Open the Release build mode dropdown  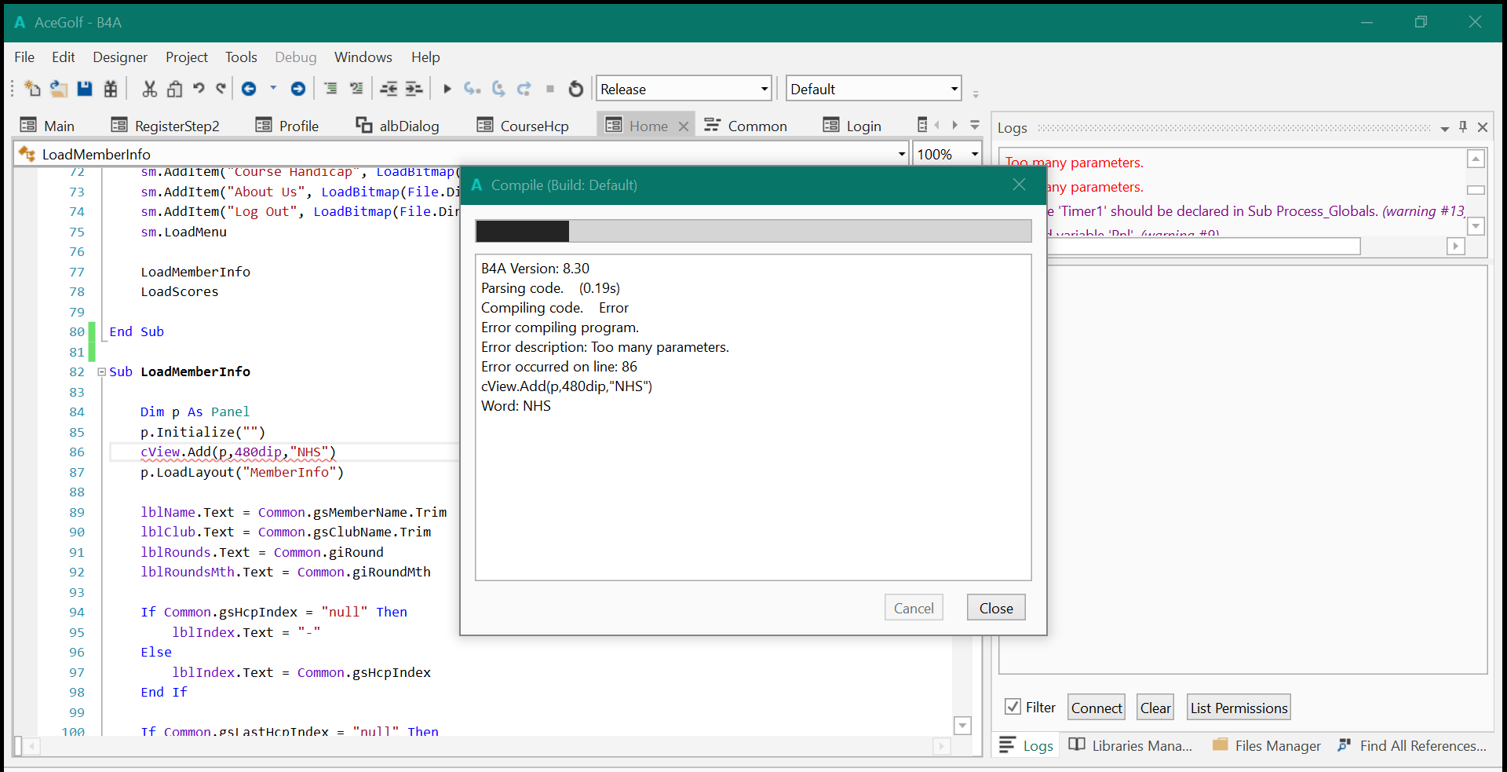684,89
